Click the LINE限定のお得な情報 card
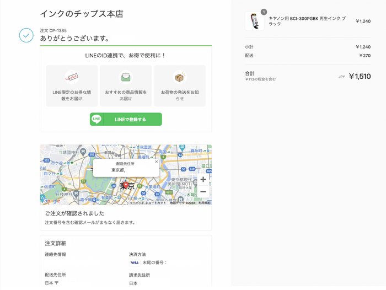 click(x=72, y=85)
